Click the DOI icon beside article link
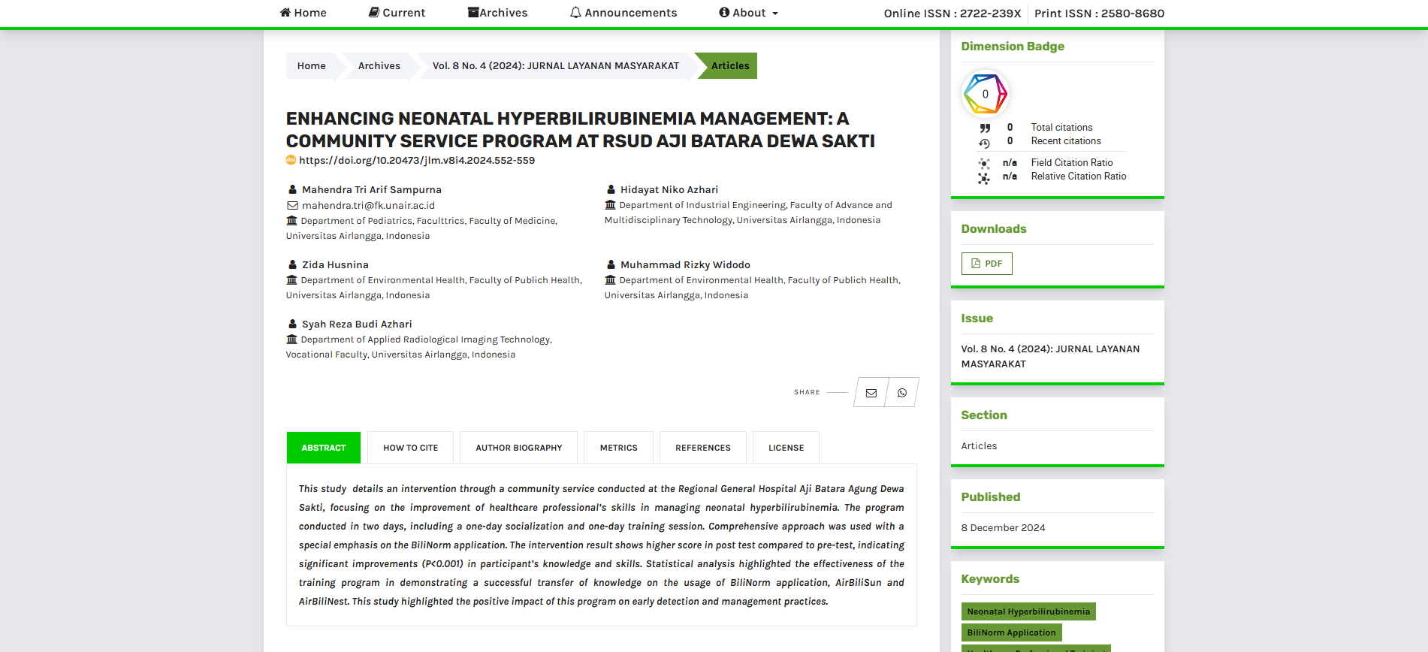 291,160
